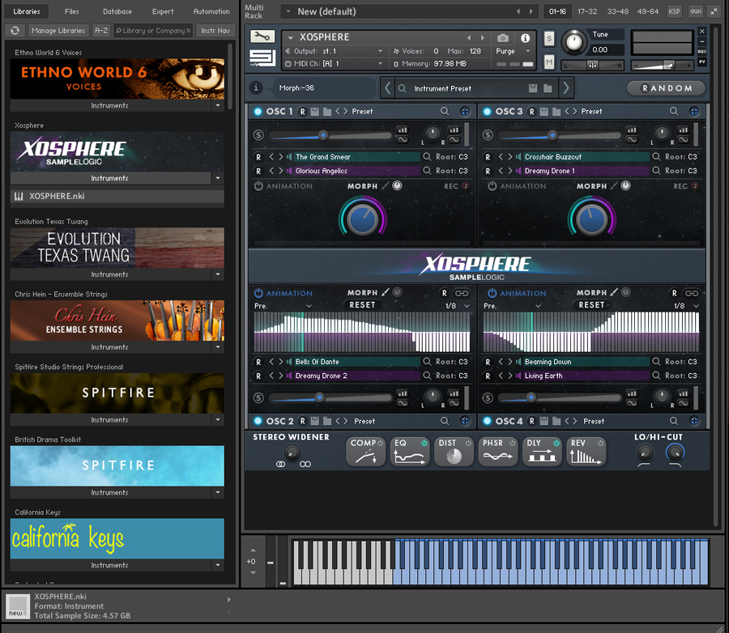Click the i info button left of Morph
The image size is (729, 633).
256,87
